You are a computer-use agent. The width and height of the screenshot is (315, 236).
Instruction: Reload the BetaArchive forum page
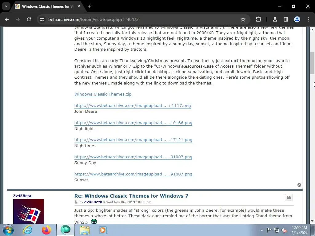[x=29, y=19]
